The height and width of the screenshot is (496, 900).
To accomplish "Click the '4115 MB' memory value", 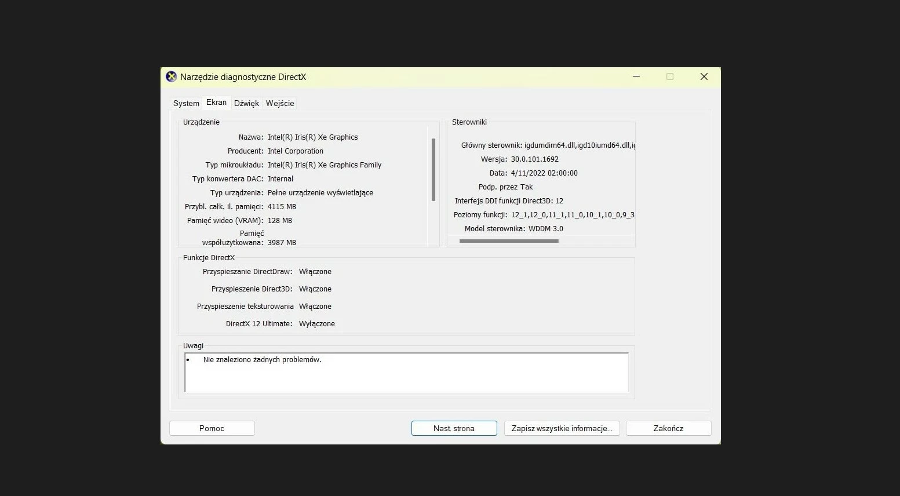I will pos(282,207).
